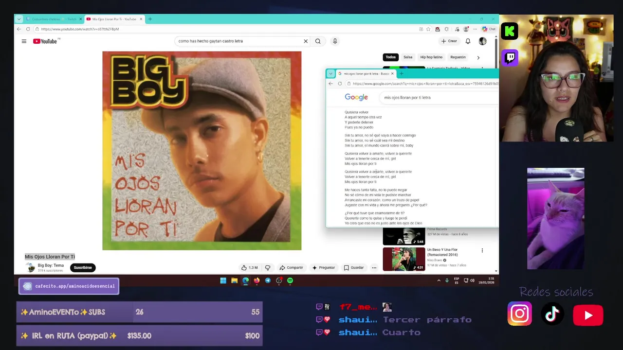Click in the YouTube search input field
This screenshot has height=350, width=623.
point(238,41)
